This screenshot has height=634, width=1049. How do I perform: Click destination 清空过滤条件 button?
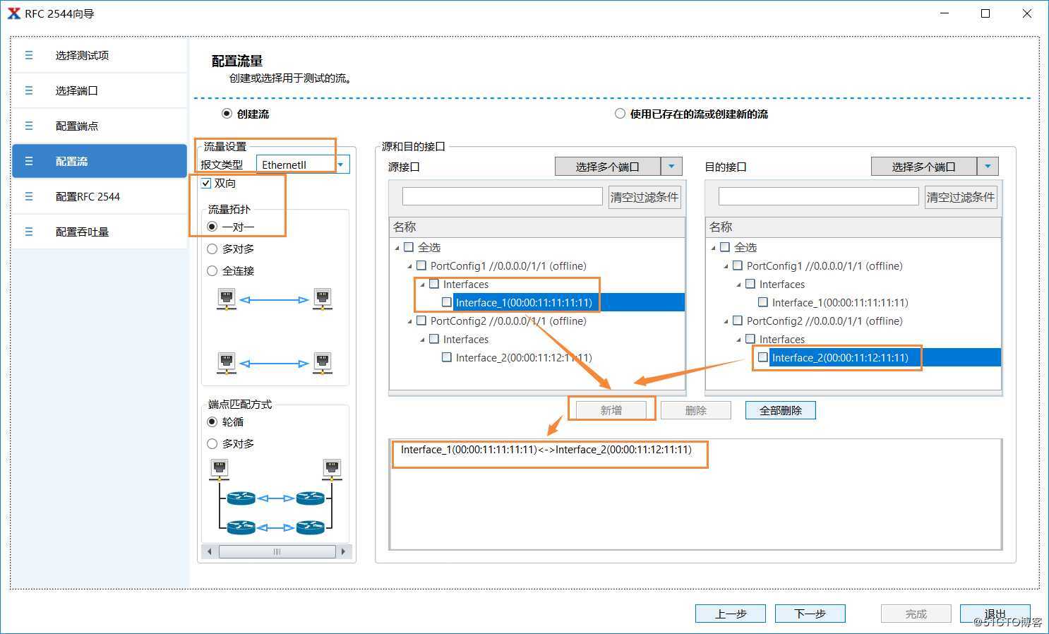pos(961,197)
